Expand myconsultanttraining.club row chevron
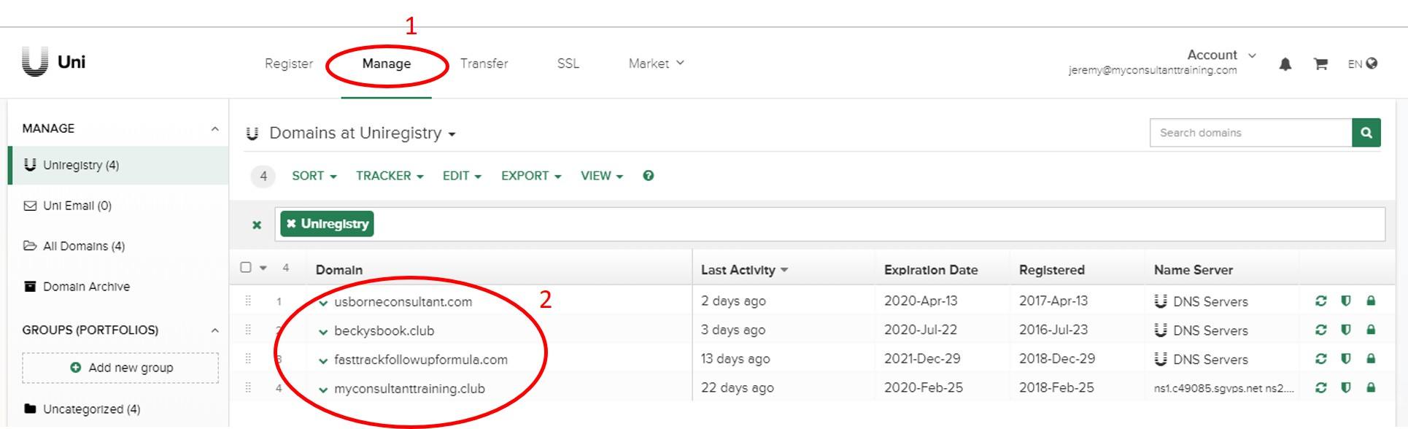Viewport: 1408px width, 429px height. 323,390
